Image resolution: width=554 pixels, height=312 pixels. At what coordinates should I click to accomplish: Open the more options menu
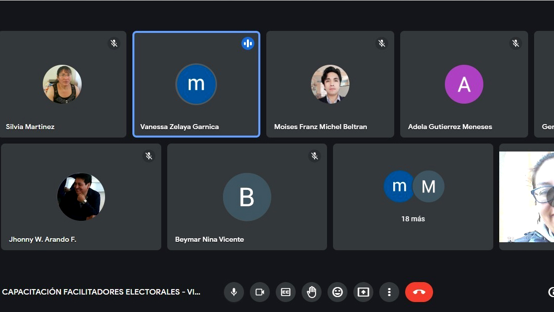389,292
